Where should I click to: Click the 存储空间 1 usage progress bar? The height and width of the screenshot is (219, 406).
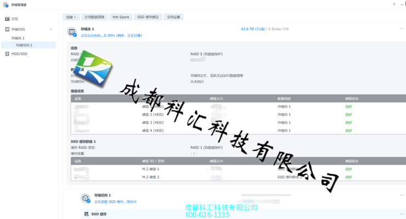[266, 195]
